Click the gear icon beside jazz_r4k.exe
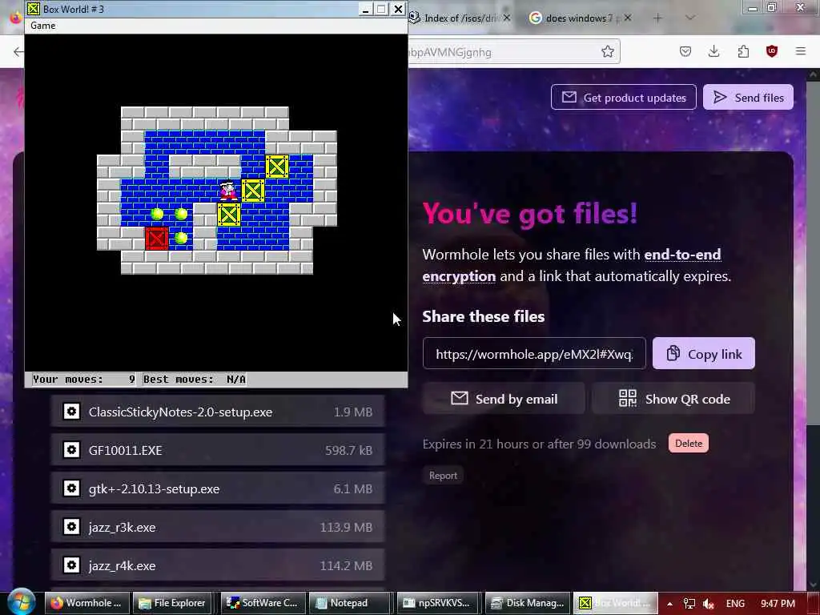 click(x=71, y=565)
